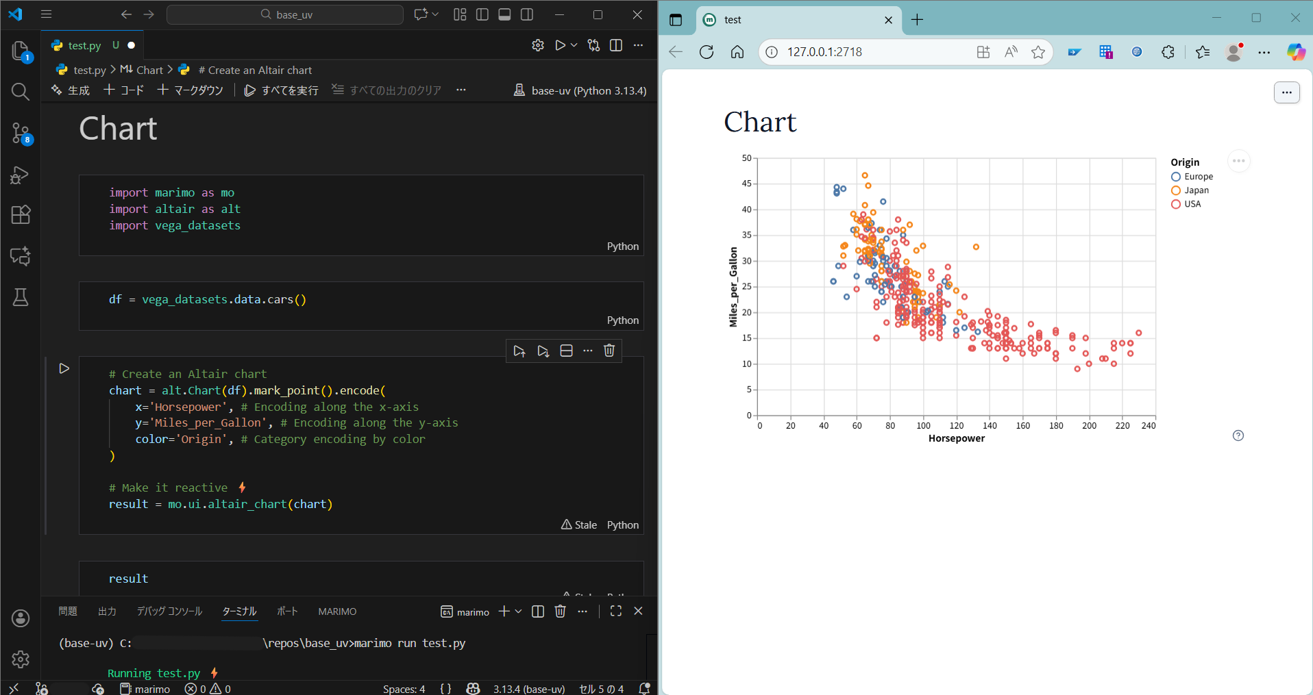Viewport: 1313px width, 695px height.
Task: Open the run options dropdown in editor toolbar
Action: pyautogui.click(x=572, y=45)
